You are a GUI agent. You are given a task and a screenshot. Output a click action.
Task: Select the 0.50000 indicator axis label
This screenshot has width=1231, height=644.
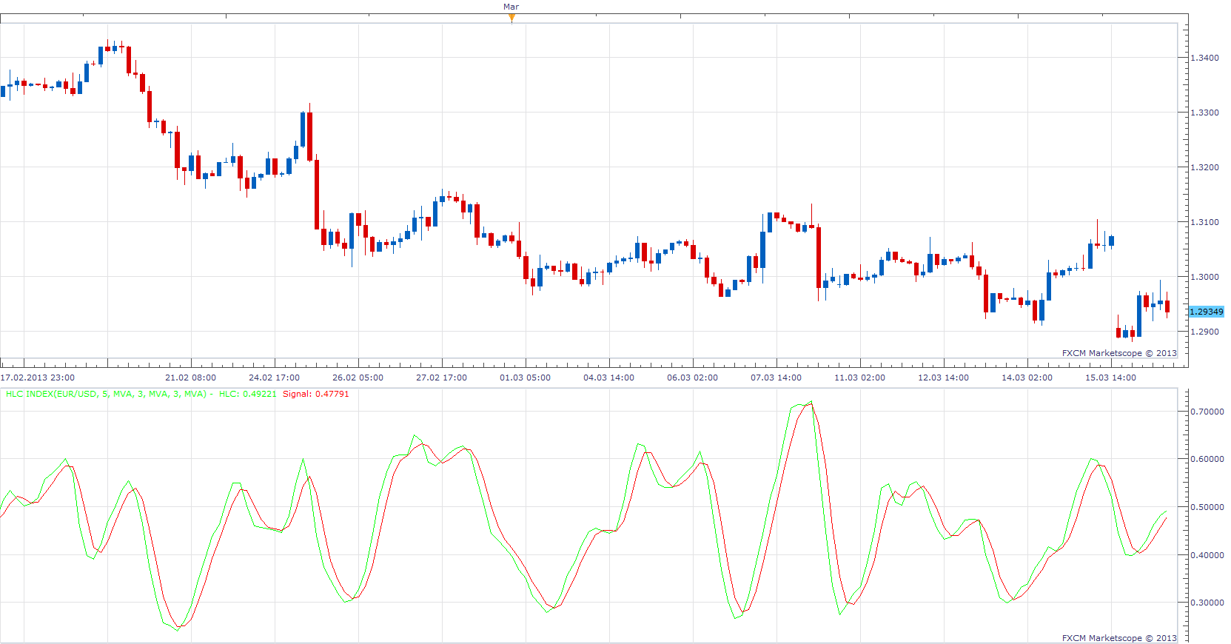pyautogui.click(x=1207, y=507)
